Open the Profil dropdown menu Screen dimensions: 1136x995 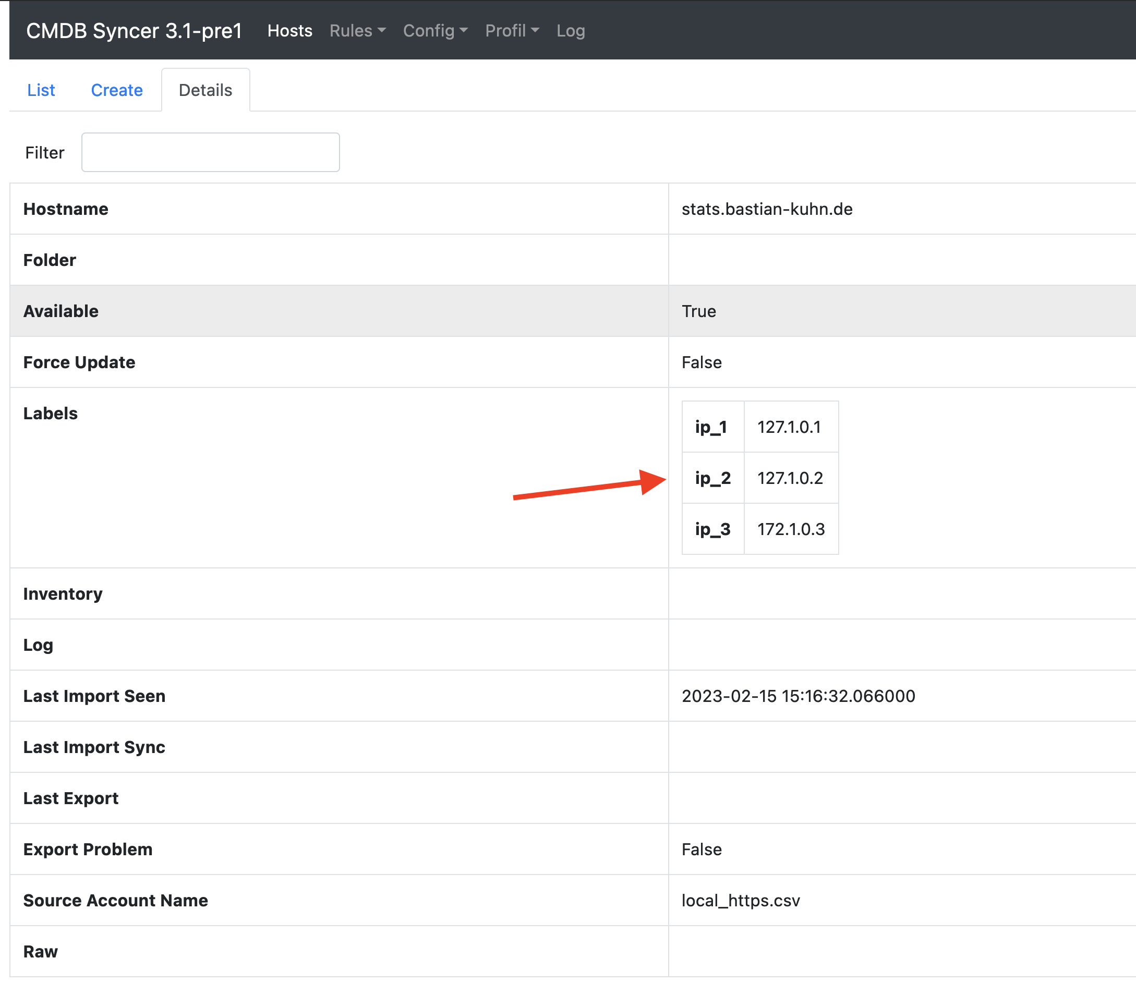pyautogui.click(x=511, y=31)
